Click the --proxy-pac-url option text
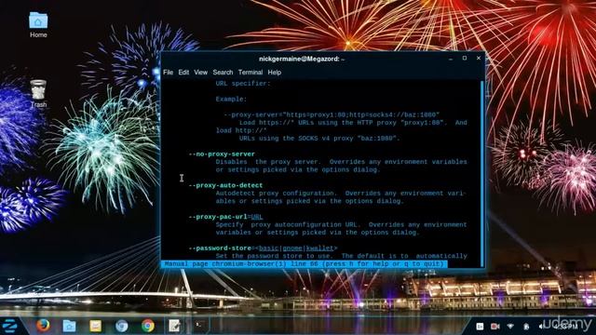The width and height of the screenshot is (596, 335). tap(218, 217)
